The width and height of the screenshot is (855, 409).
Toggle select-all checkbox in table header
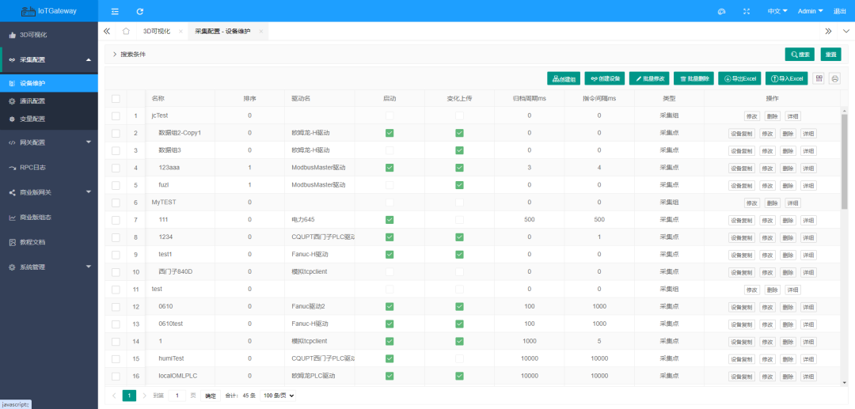click(116, 99)
